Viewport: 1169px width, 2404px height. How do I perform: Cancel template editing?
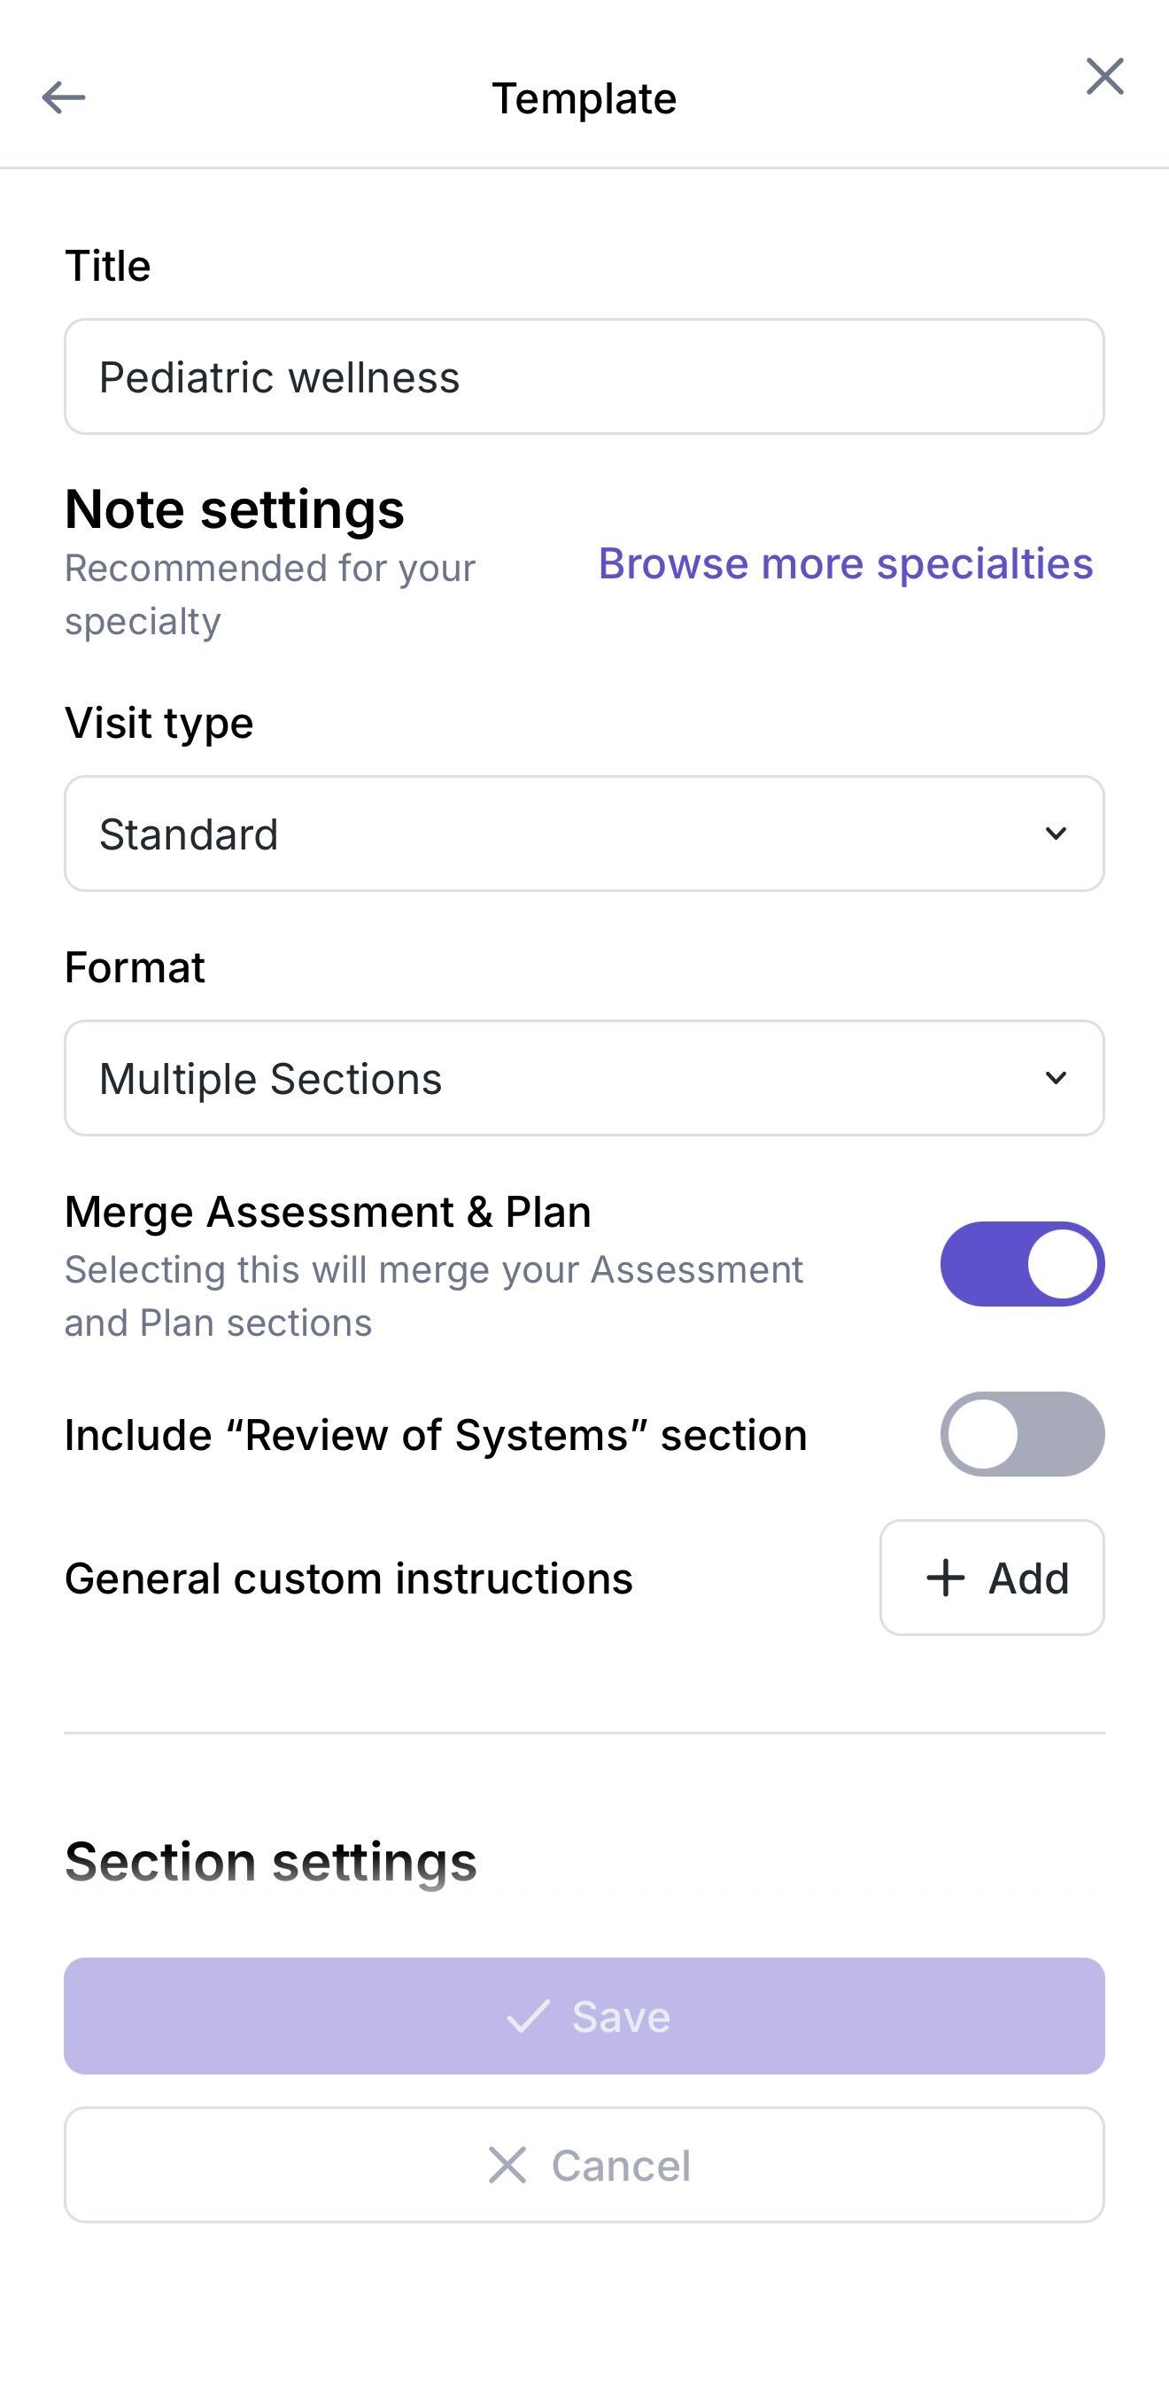point(584,2165)
